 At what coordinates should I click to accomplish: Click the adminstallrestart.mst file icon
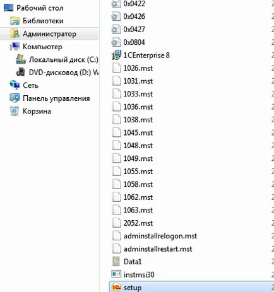pyautogui.click(x=116, y=248)
